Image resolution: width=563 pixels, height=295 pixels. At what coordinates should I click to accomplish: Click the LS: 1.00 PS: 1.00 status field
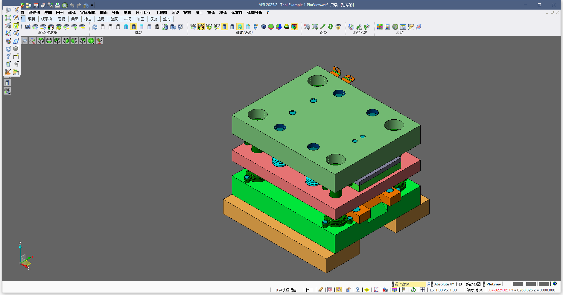443,290
